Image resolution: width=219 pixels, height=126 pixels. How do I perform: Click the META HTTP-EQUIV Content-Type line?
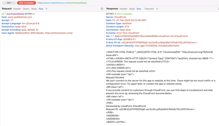(x=160, y=58)
